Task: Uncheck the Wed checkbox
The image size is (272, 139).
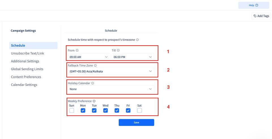Action: coord(105,110)
